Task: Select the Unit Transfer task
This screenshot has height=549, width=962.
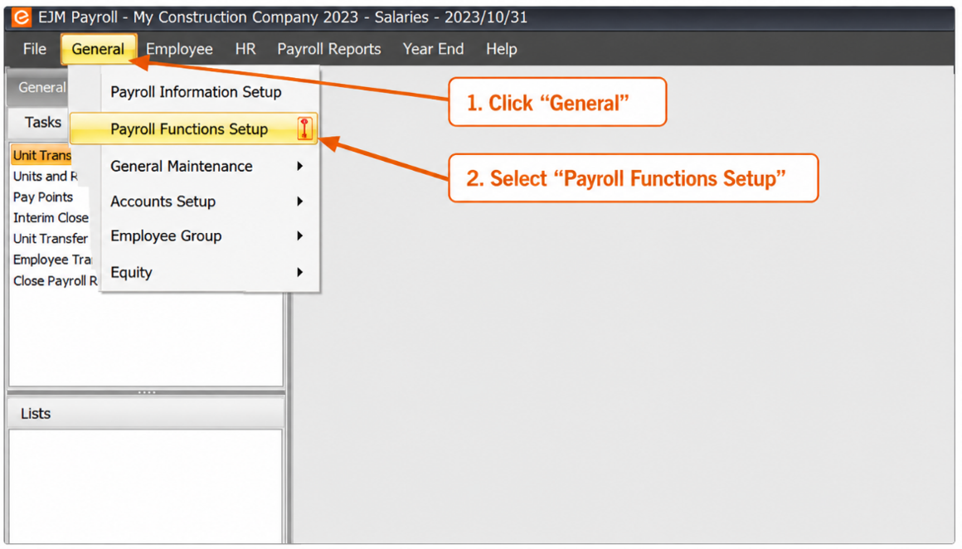Action: pos(51,239)
